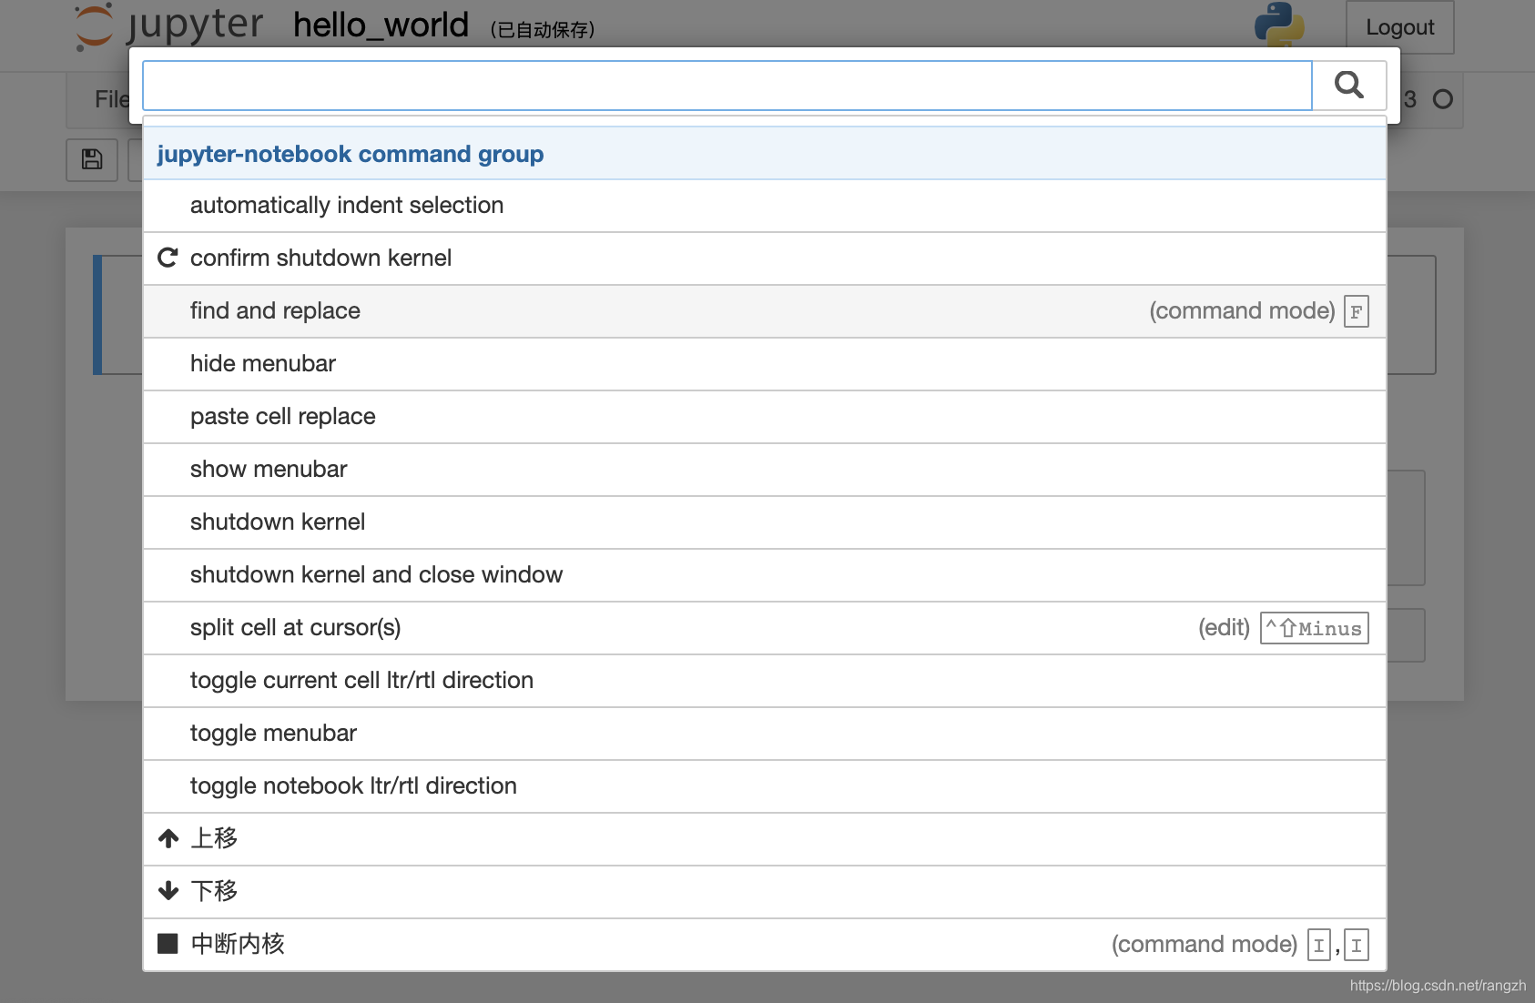Open the File menu
This screenshot has width=1535, height=1003.
pyautogui.click(x=112, y=99)
